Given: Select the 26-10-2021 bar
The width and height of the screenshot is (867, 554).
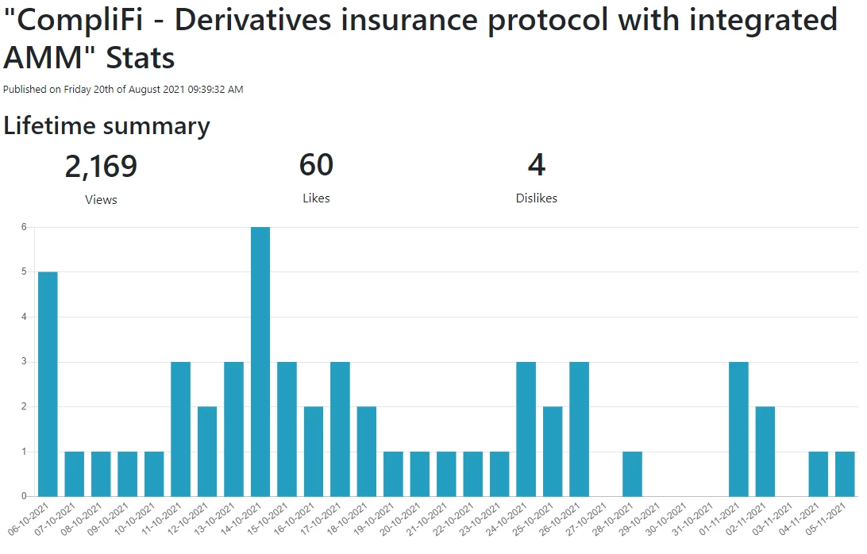Looking at the screenshot, I should point(579,429).
